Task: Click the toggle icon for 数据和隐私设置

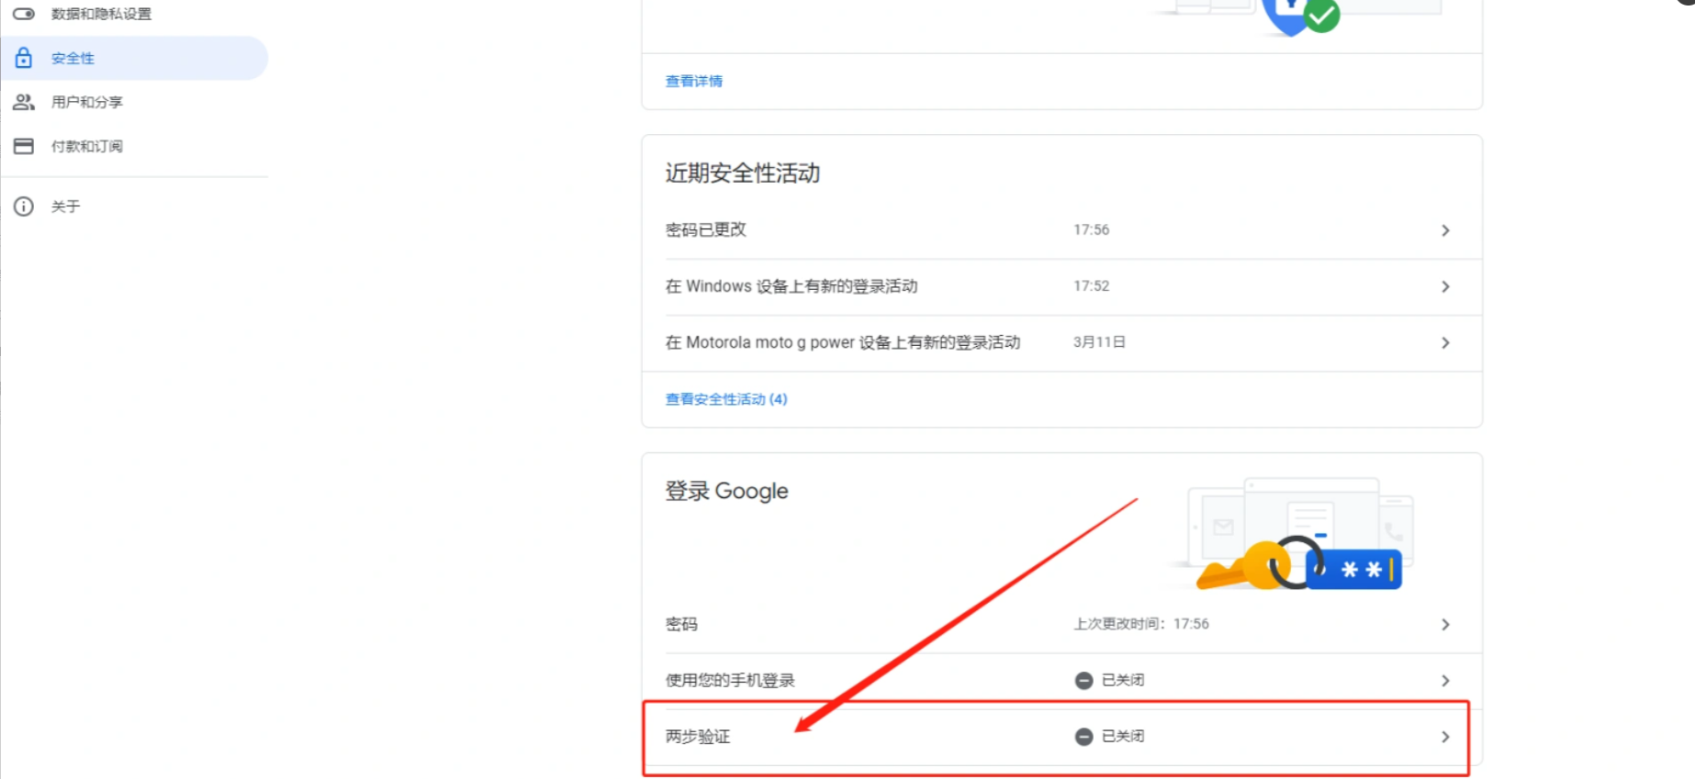Action: [x=24, y=14]
